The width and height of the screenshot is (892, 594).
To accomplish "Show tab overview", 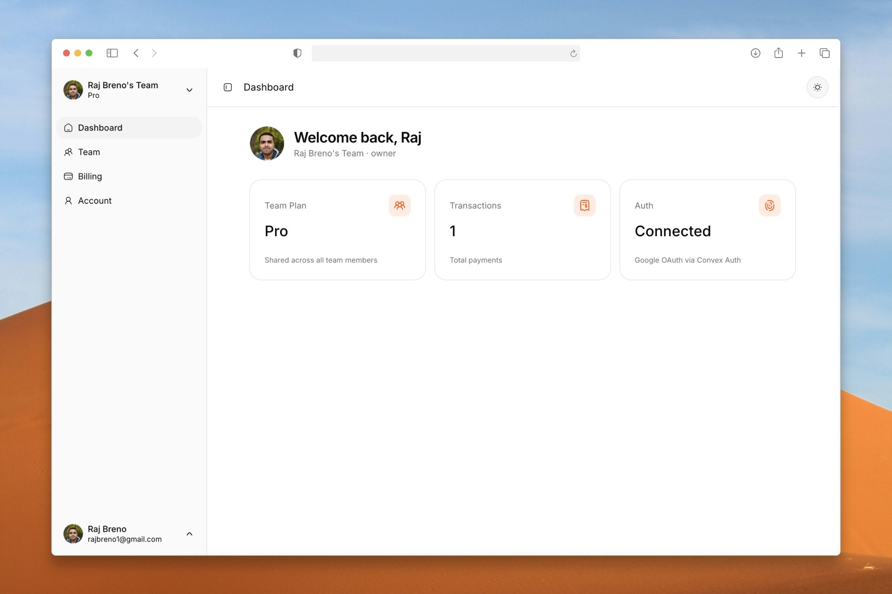I will [x=825, y=53].
